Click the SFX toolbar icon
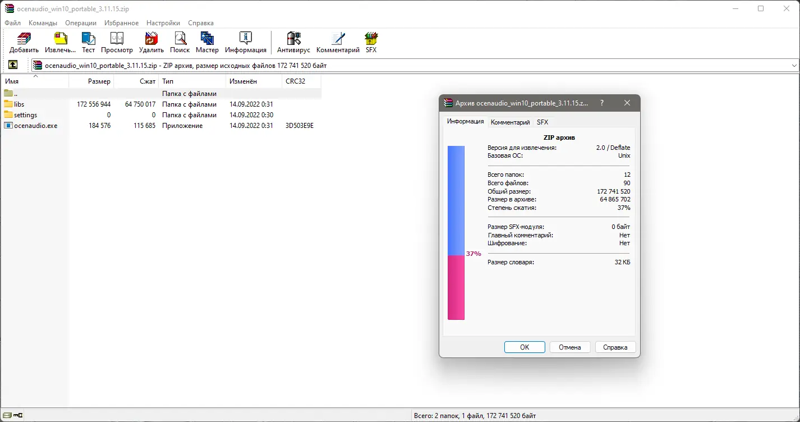The height and width of the screenshot is (422, 800). [371, 39]
